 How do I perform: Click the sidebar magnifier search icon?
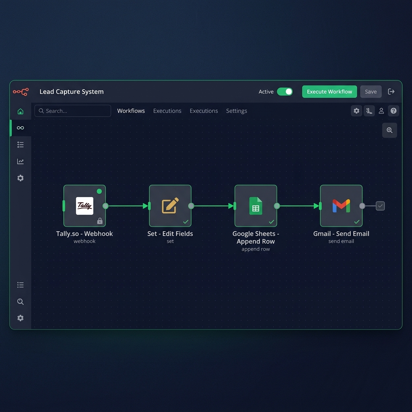click(20, 301)
